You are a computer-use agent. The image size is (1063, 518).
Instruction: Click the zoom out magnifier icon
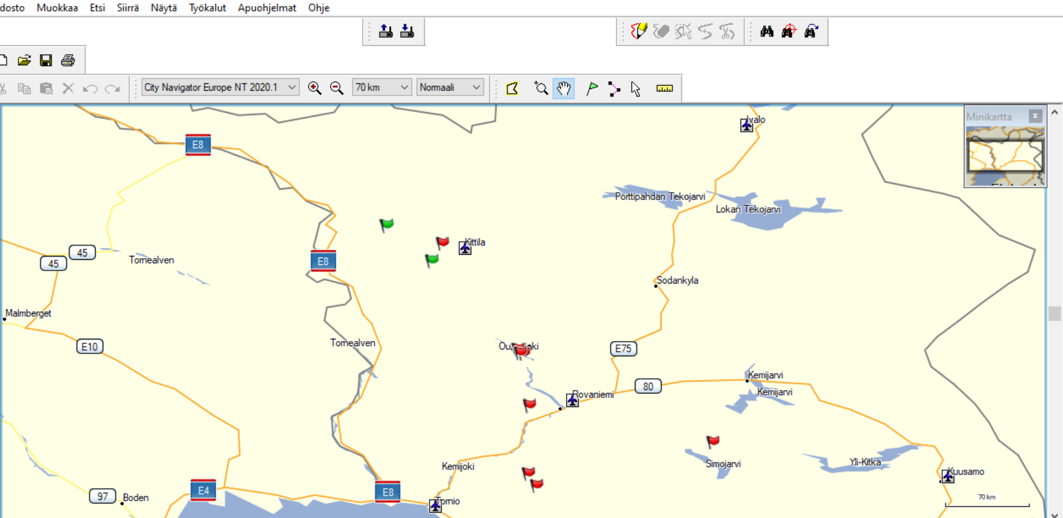(337, 88)
